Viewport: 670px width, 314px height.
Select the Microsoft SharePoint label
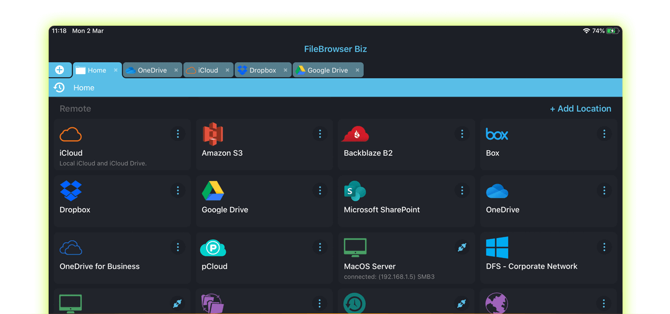[x=382, y=210]
